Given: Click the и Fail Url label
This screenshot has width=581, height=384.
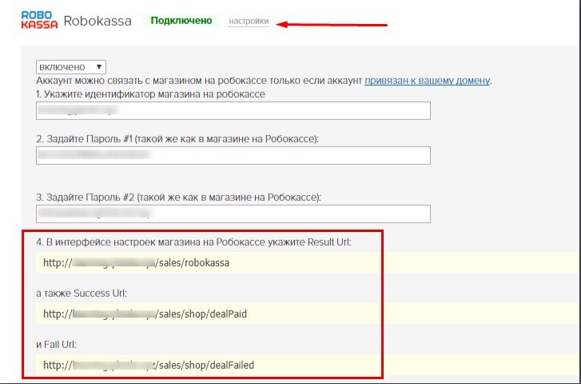Looking at the screenshot, I should (56, 345).
